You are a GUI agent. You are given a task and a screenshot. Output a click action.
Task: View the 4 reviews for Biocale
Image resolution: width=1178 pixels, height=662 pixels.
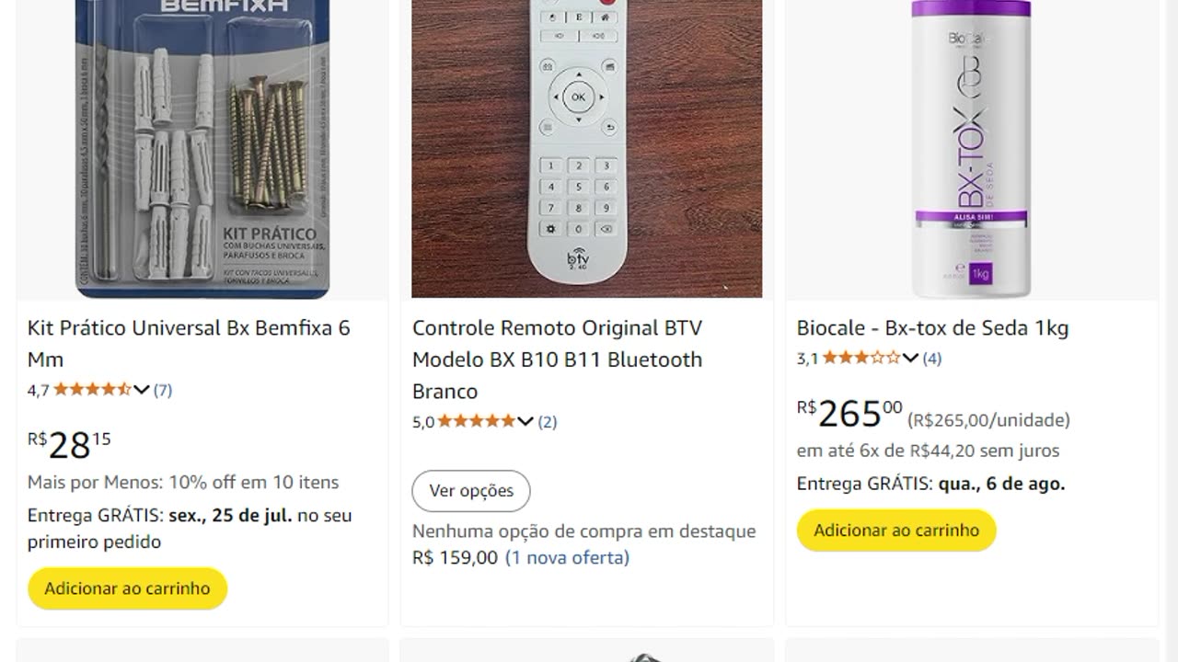(x=932, y=359)
